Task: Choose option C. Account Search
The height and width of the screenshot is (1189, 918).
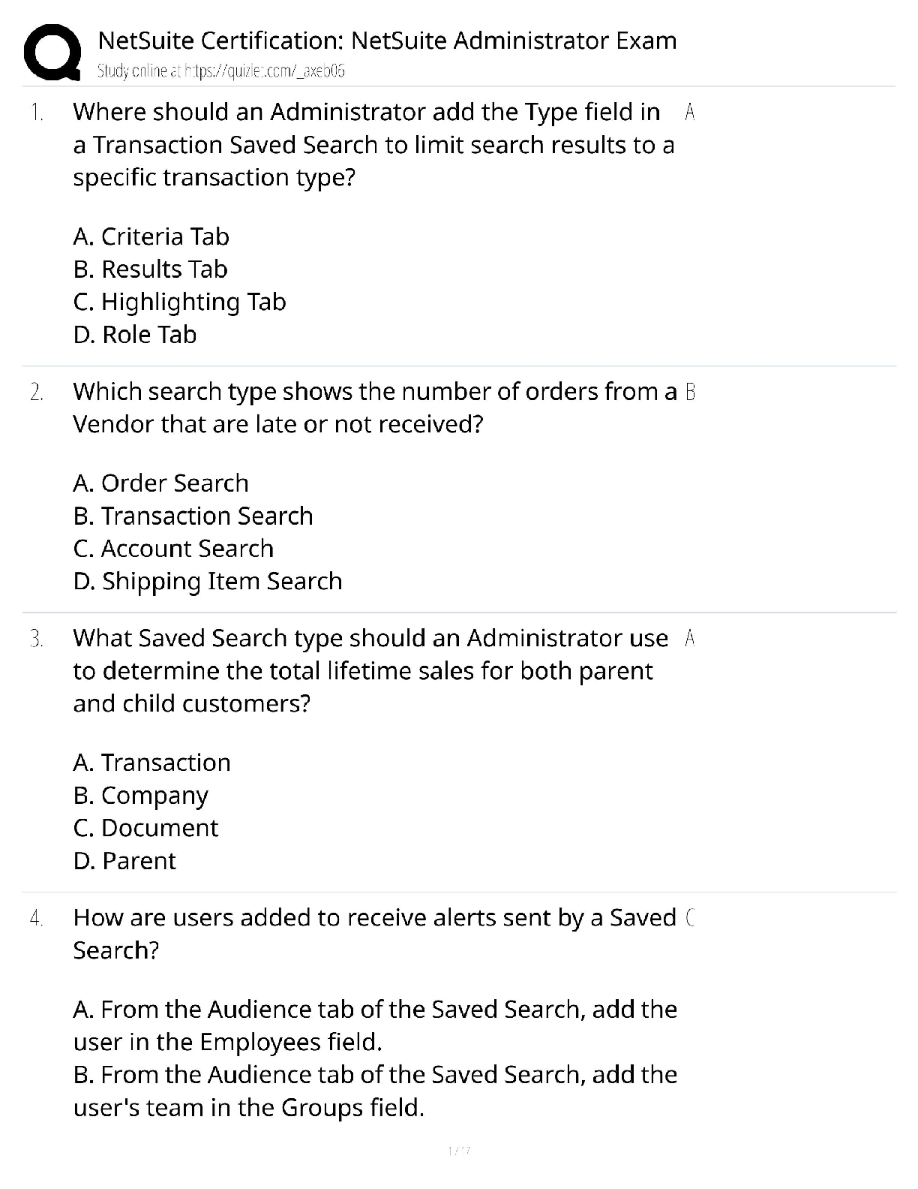Action: tap(174, 548)
